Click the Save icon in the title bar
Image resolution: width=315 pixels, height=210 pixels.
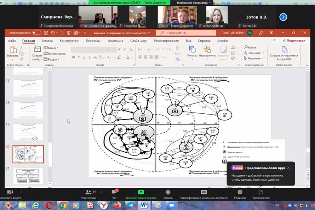(46, 33)
